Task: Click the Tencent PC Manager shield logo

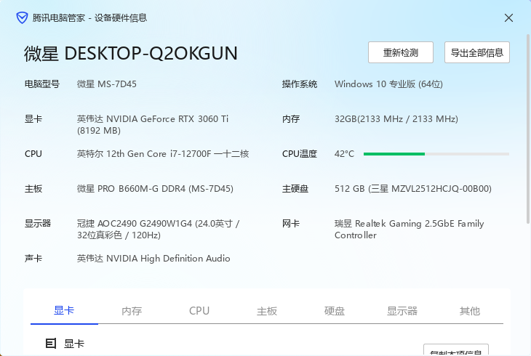Action: 22,17
